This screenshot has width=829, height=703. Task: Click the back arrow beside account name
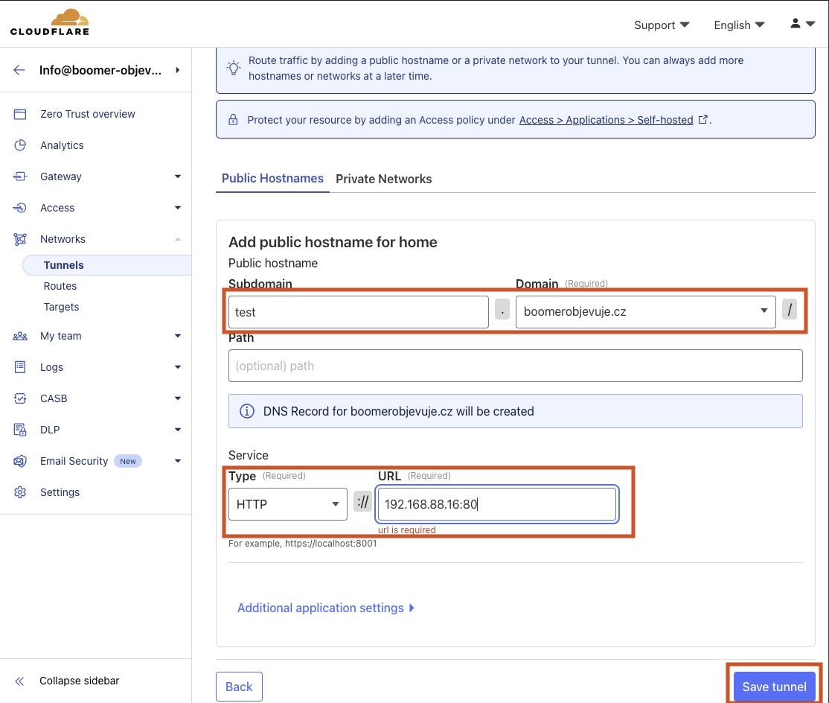coord(19,70)
